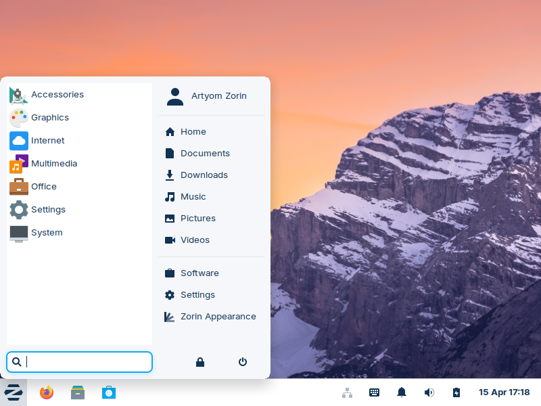Browse the Multimedia category
Screen dimensions: 541x406
pos(54,163)
